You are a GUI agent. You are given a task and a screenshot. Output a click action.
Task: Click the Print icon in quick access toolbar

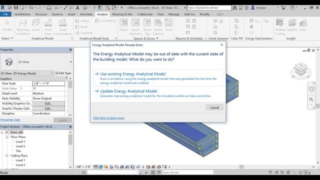49,8
